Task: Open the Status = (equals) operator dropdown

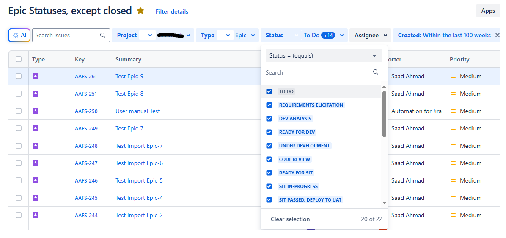Action: click(324, 55)
